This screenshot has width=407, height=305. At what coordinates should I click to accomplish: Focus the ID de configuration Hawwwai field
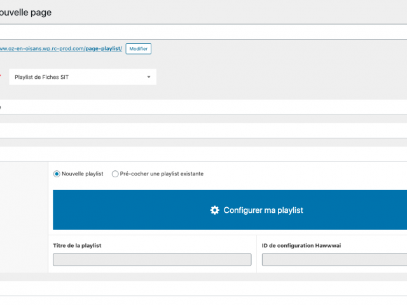(335, 260)
